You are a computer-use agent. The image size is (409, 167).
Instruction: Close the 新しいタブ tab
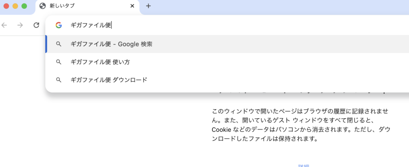coord(132,6)
